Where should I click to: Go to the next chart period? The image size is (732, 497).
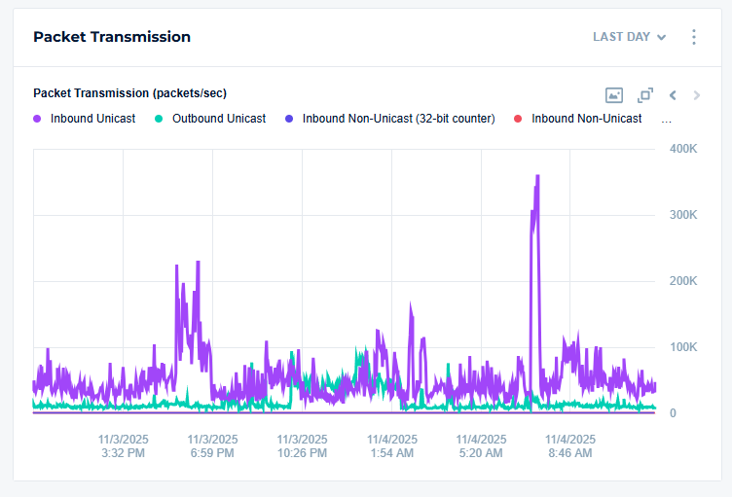click(x=697, y=95)
